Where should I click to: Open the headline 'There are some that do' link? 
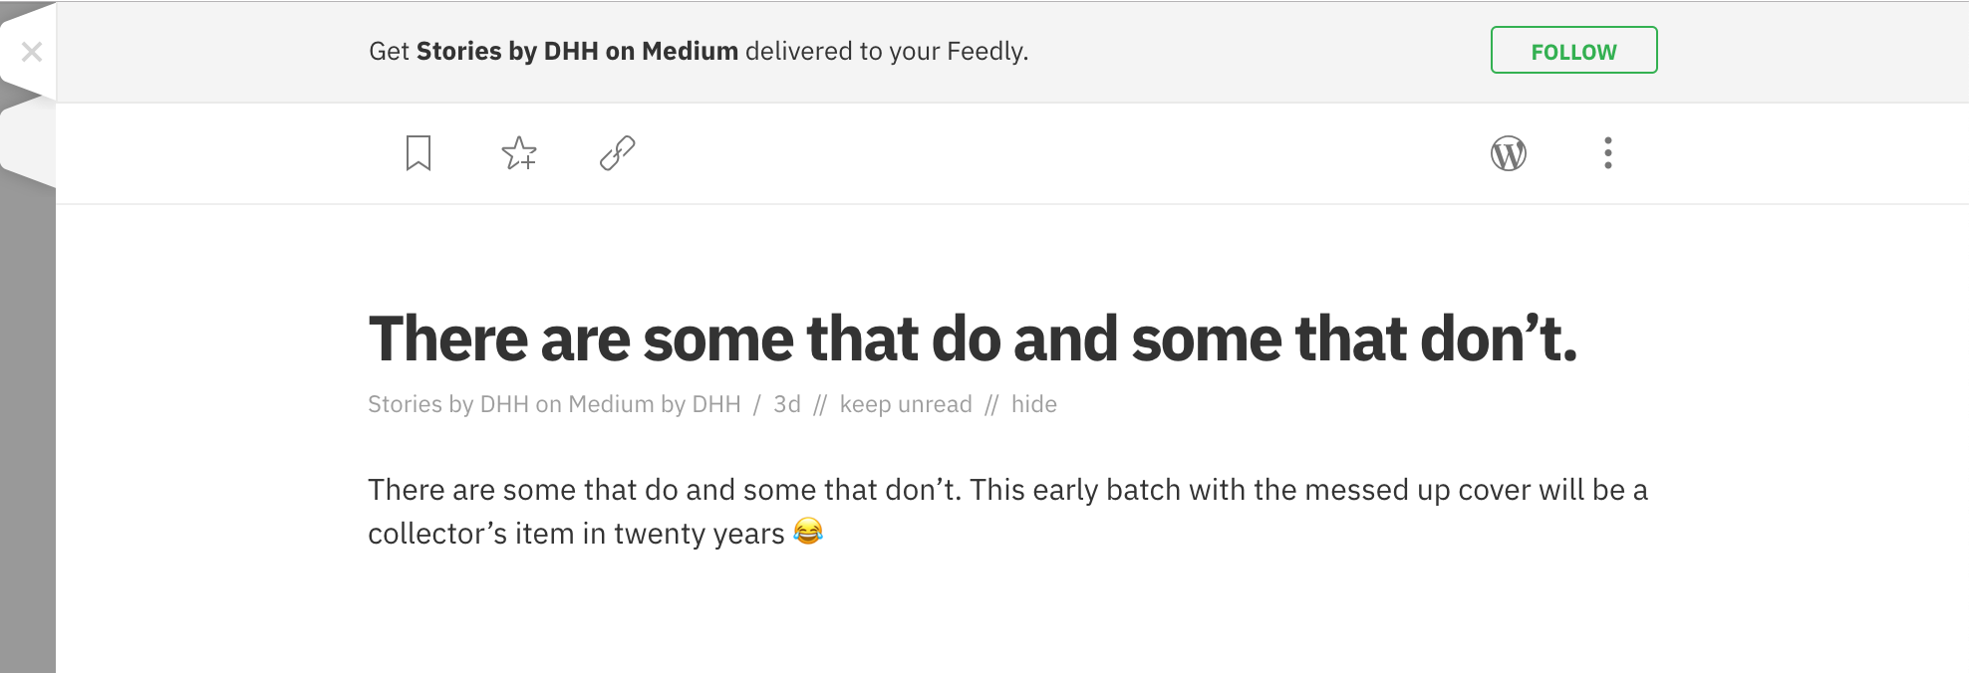pos(972,338)
